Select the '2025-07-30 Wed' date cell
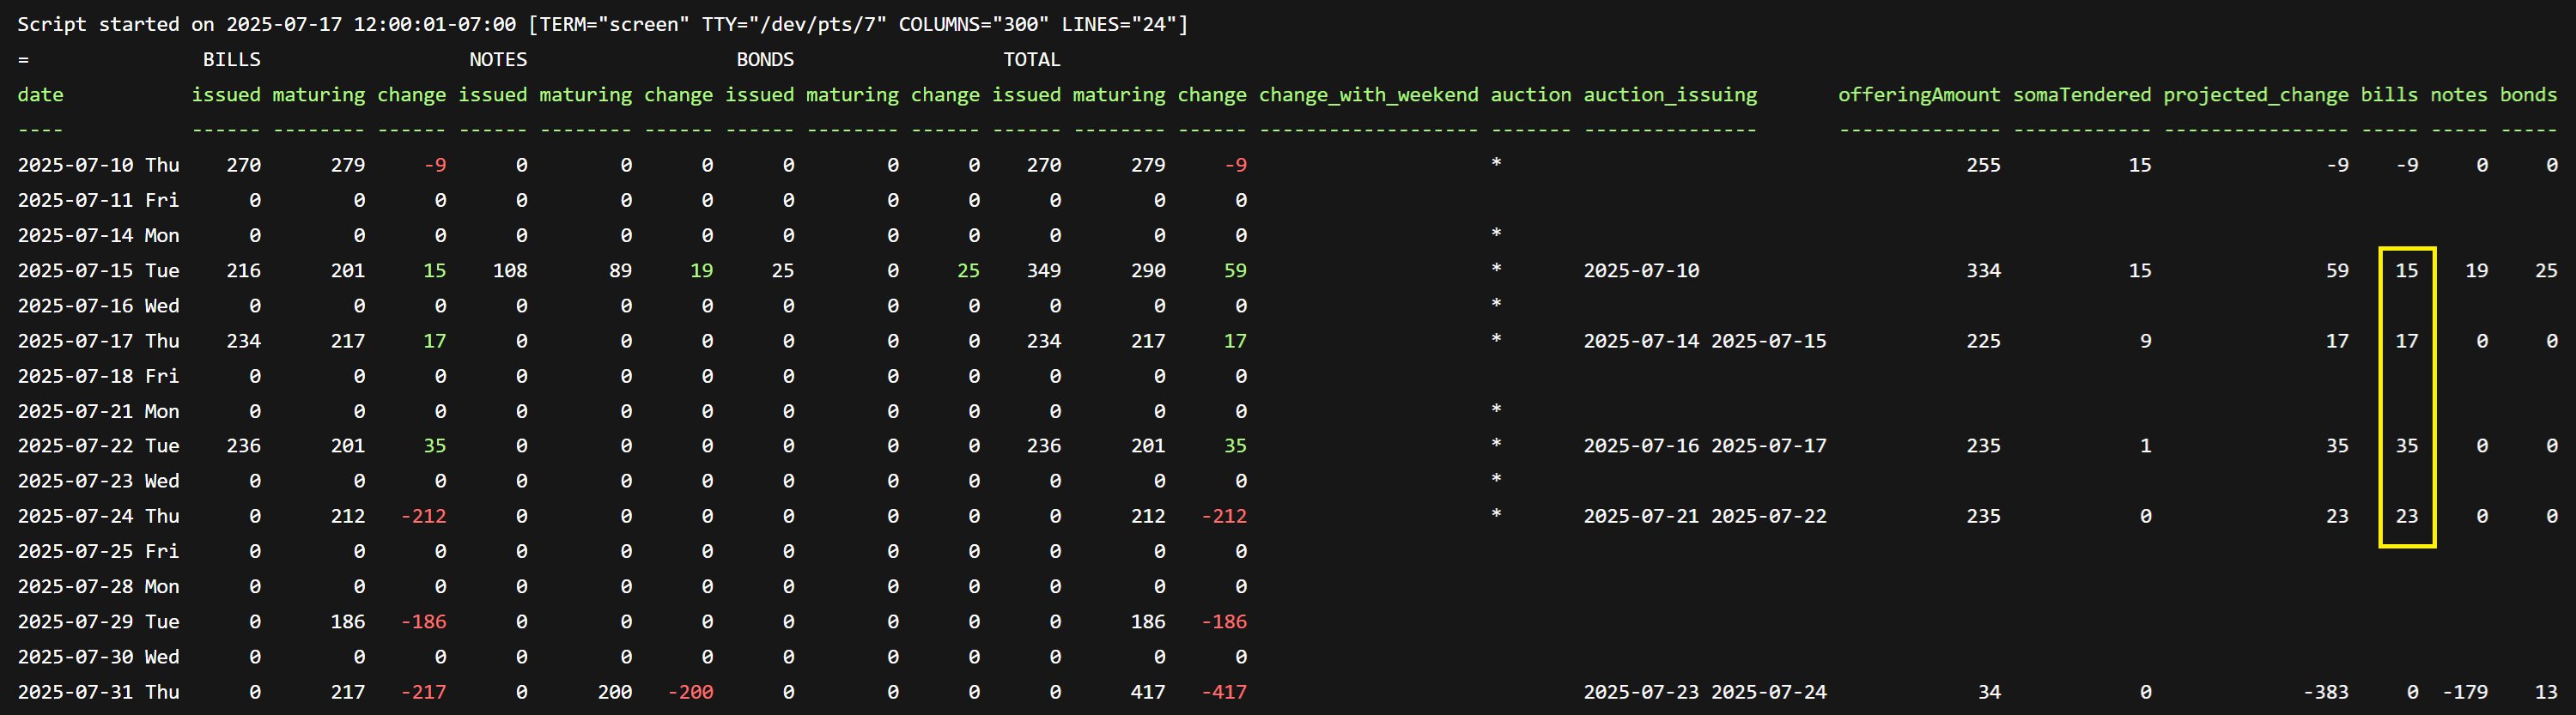The width and height of the screenshot is (2576, 715). point(98,657)
